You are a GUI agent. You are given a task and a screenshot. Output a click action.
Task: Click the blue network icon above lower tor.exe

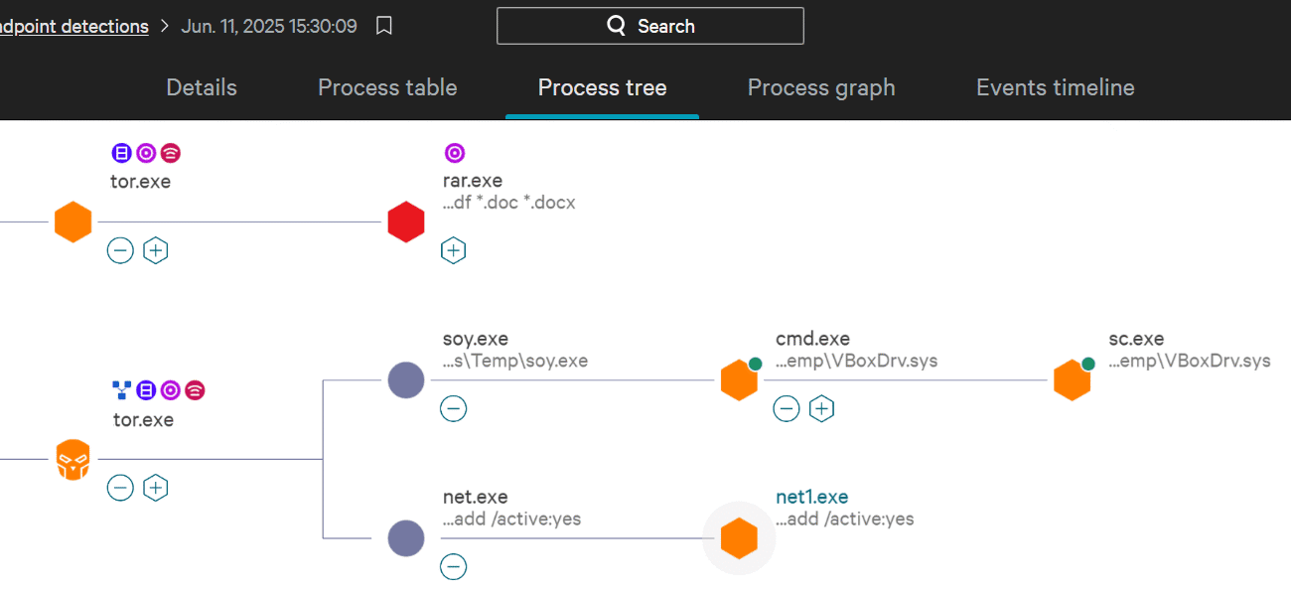pyautogui.click(x=121, y=390)
